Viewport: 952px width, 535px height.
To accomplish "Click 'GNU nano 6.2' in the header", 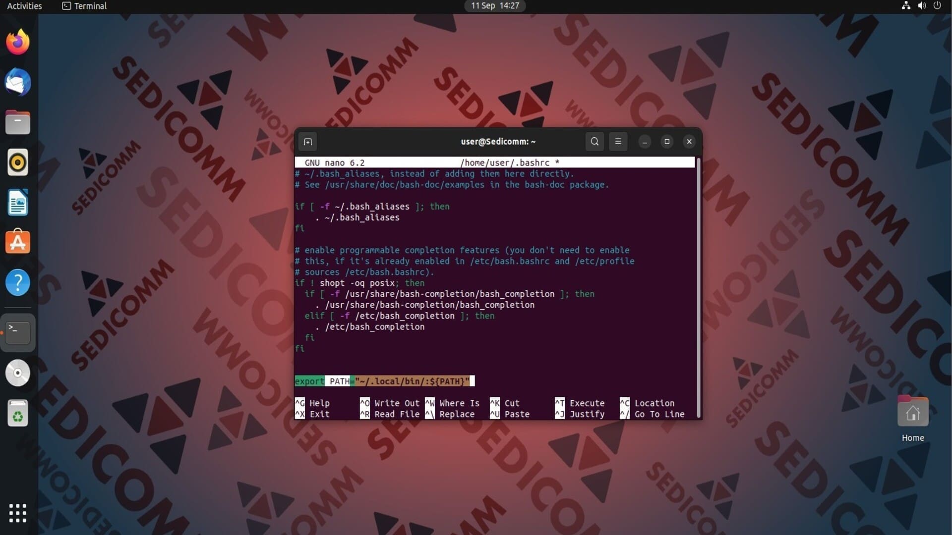I will pyautogui.click(x=335, y=162).
